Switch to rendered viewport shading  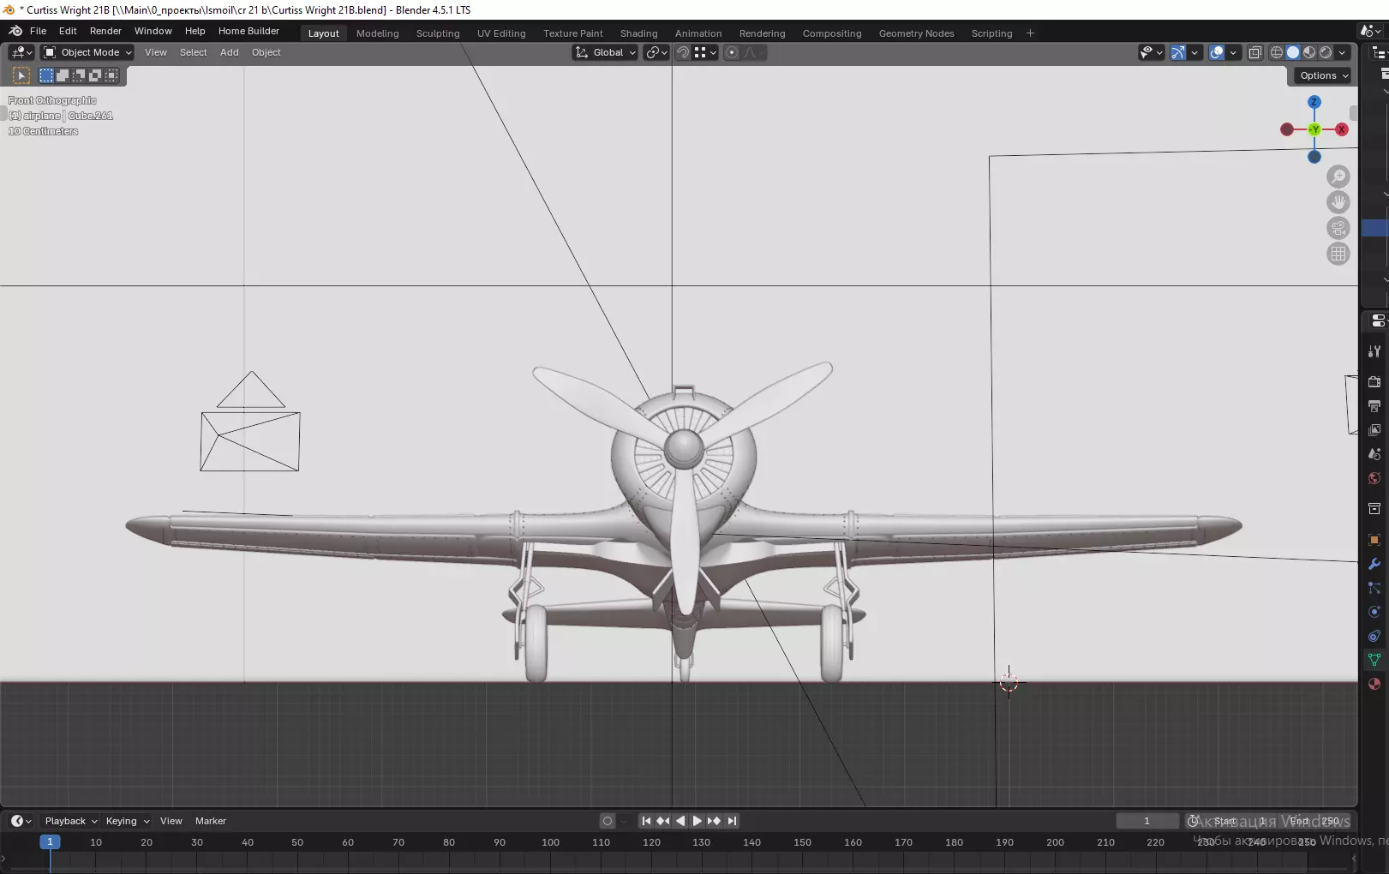[x=1326, y=52]
